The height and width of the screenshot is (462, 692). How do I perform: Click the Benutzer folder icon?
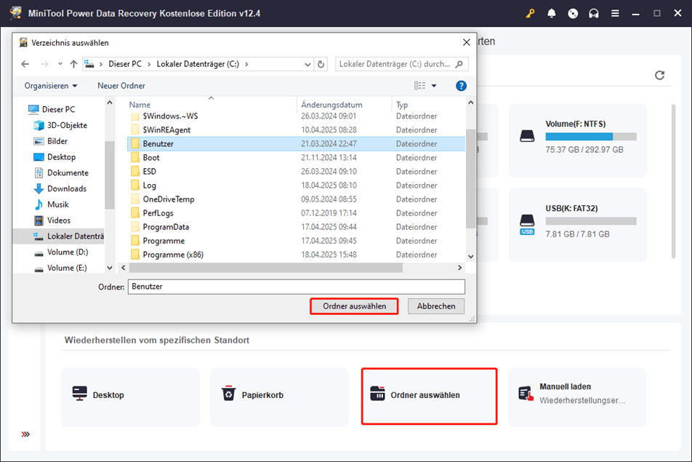coord(135,144)
